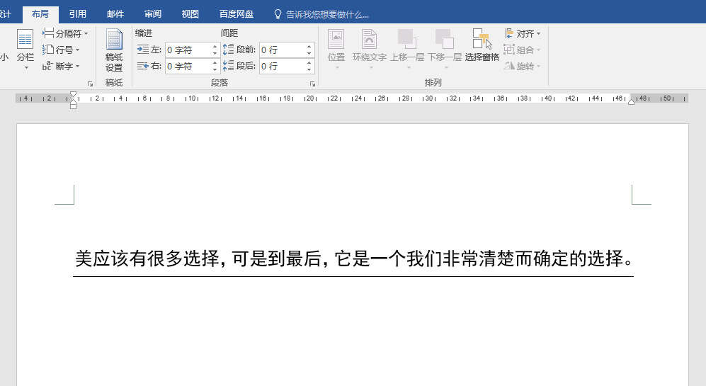Click the 排列 arrange group label

point(433,83)
